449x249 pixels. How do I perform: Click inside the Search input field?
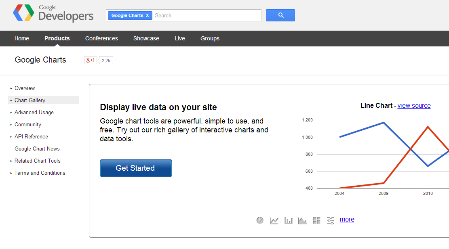206,15
